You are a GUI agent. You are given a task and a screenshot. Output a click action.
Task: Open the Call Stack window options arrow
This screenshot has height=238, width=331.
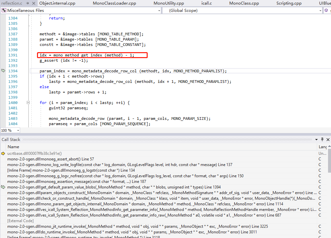pyautogui.click(x=316, y=139)
